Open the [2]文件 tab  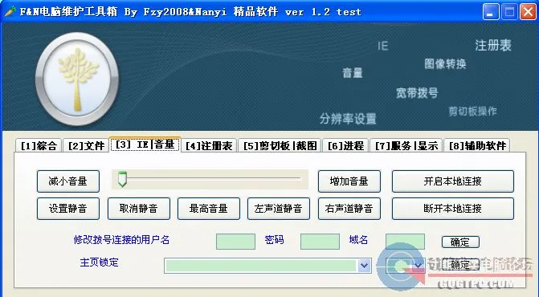(86, 146)
